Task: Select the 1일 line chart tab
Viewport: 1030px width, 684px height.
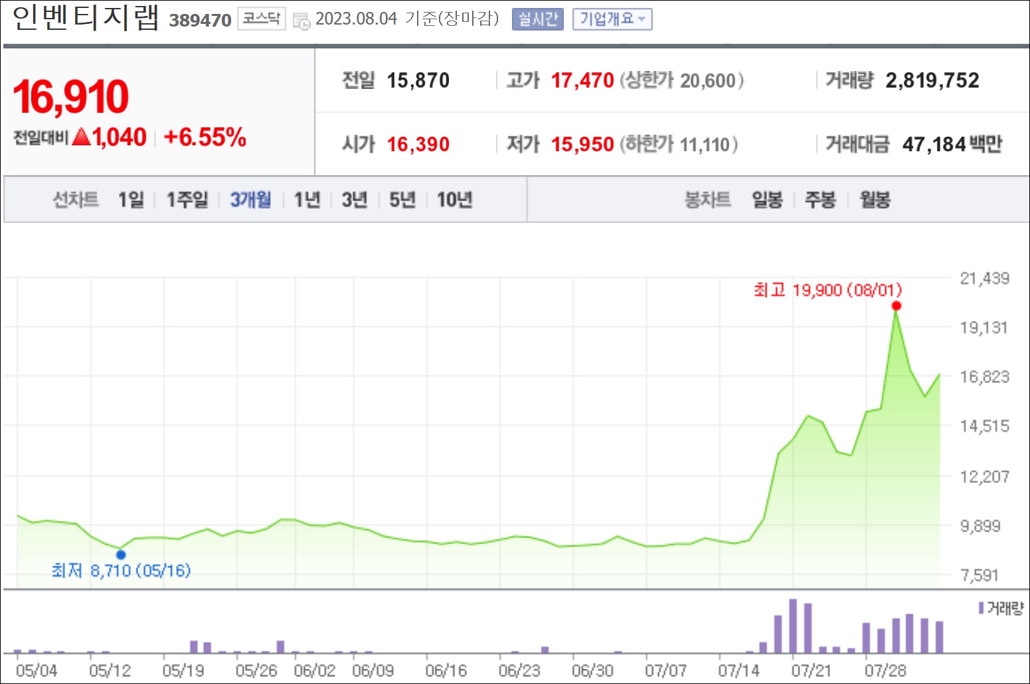Action: click(131, 200)
